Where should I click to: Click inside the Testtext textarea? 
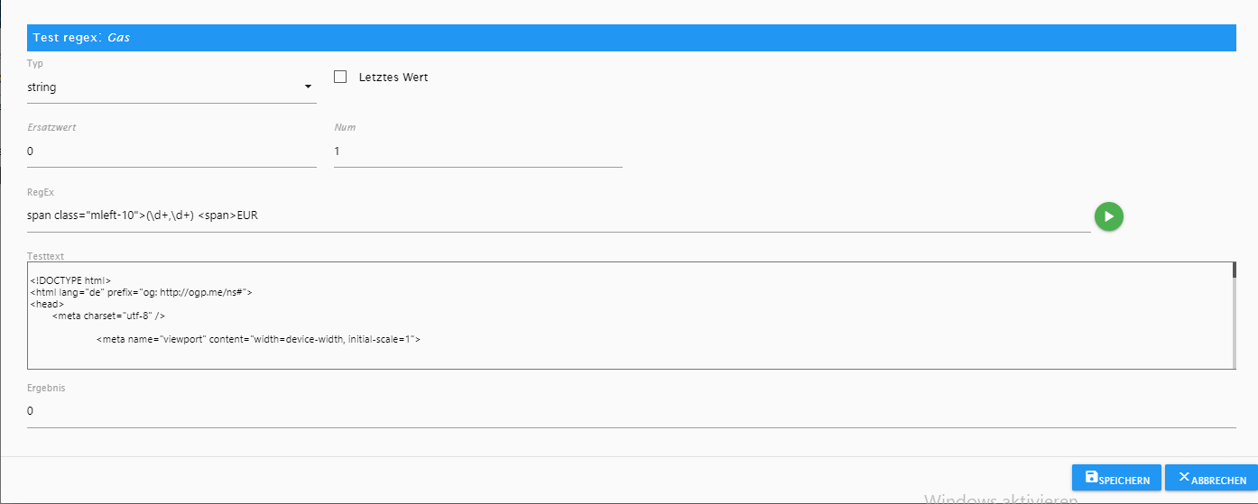click(x=629, y=316)
